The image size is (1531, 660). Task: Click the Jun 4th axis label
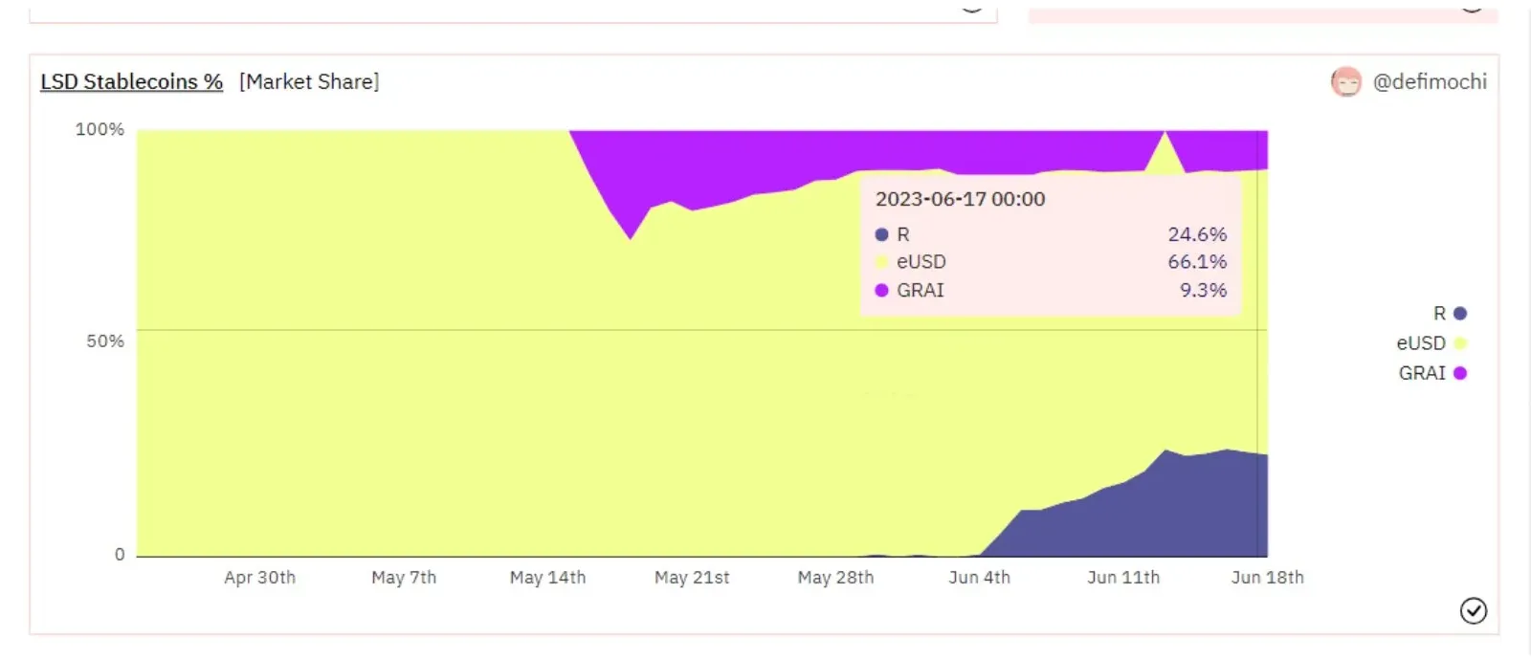pyautogui.click(x=979, y=577)
